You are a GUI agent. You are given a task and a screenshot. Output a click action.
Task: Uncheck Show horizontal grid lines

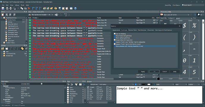115,36
